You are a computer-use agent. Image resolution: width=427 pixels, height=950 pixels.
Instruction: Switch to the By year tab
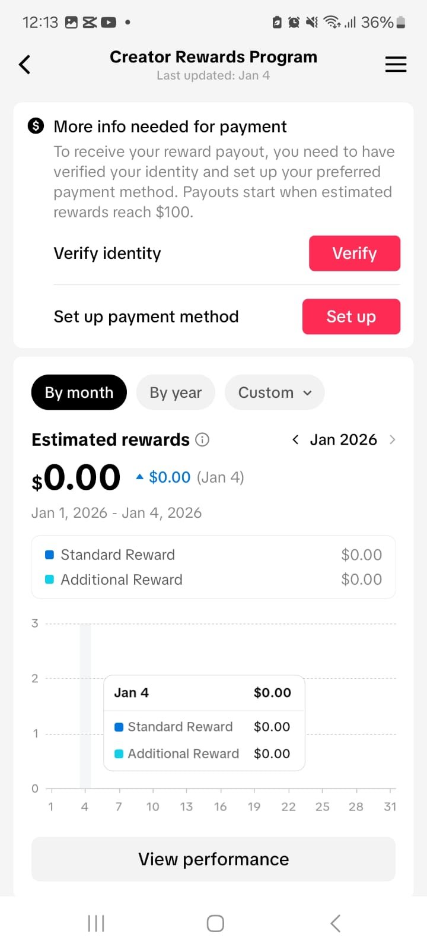tap(176, 392)
